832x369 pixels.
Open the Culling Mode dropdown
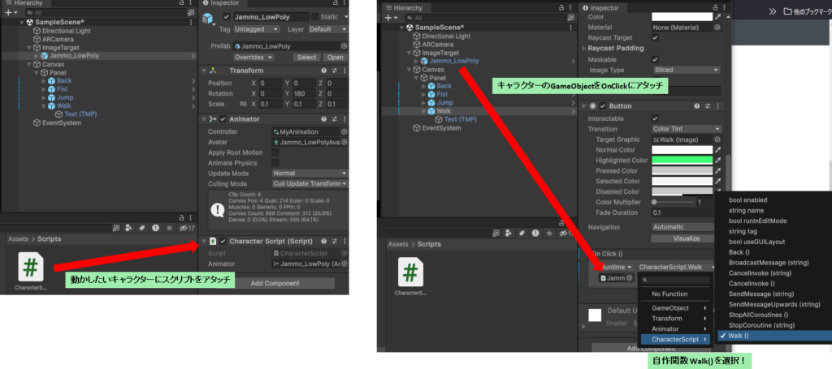pyautogui.click(x=310, y=184)
